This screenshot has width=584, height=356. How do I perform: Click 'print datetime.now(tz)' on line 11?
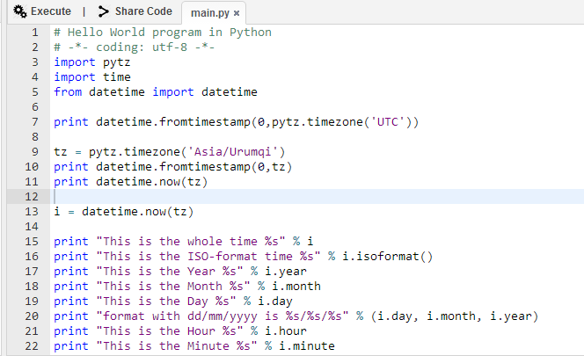point(131,182)
